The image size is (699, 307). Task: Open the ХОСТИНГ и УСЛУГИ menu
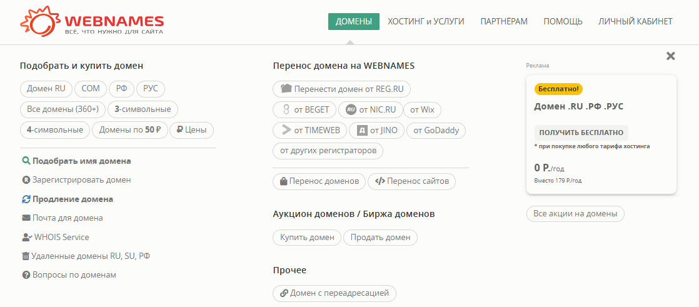[426, 21]
